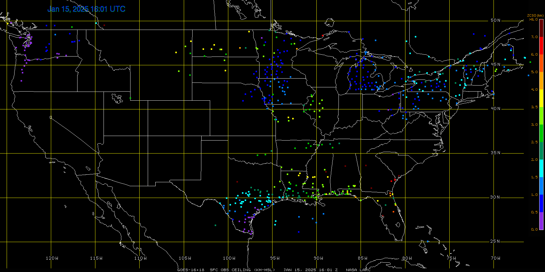Click the 40N latitude label
The width and height of the screenshot is (545, 272).
495,108
